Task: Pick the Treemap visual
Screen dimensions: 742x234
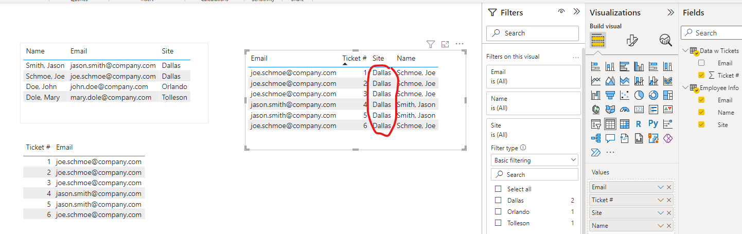Action: pos(668,95)
